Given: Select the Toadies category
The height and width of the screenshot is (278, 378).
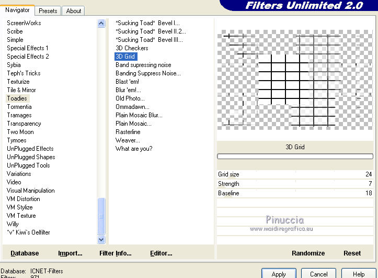Looking at the screenshot, I should [x=17, y=98].
